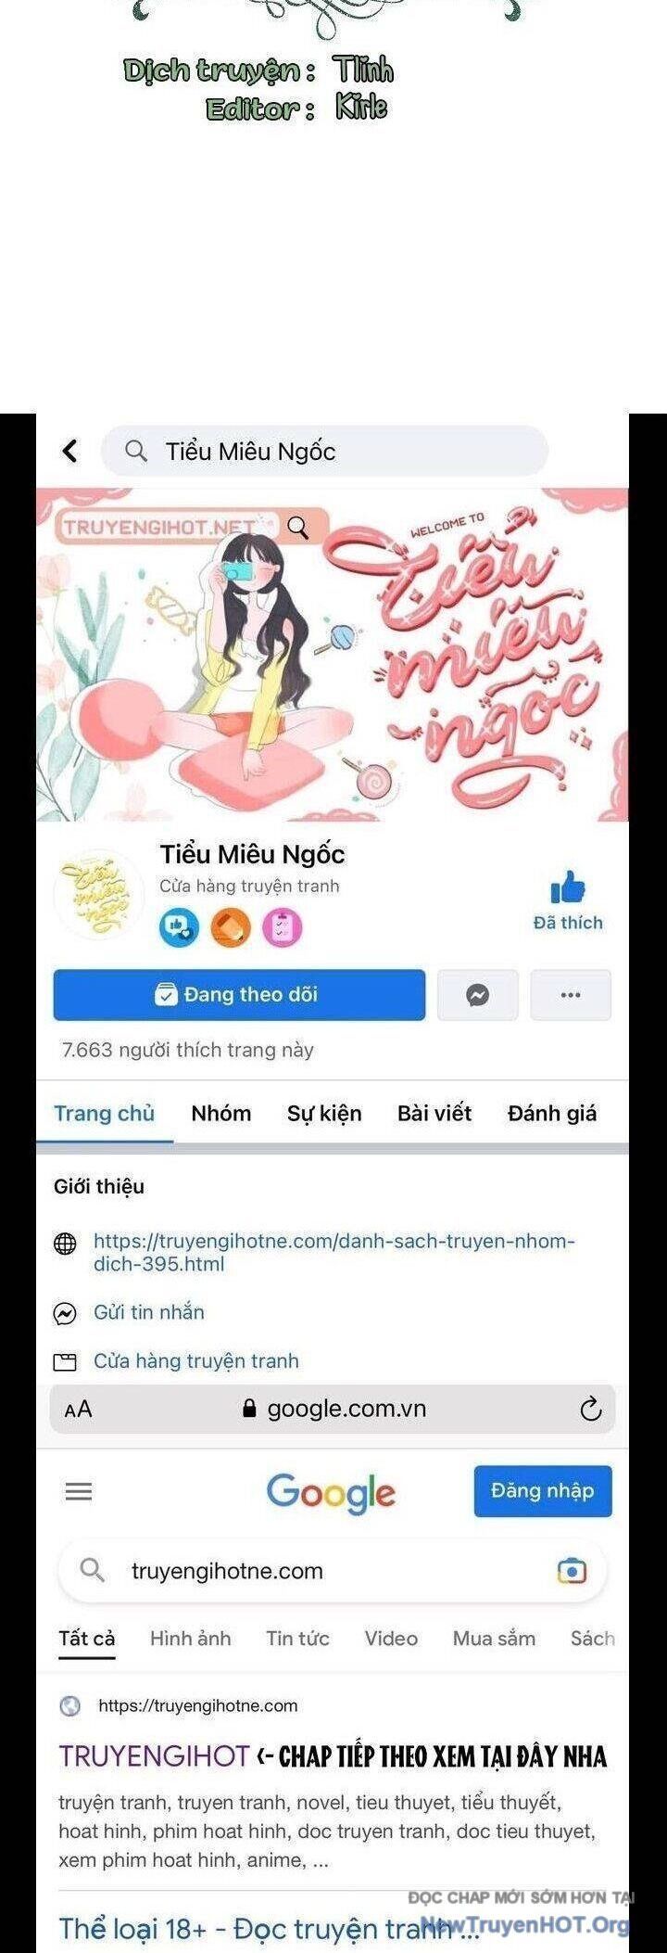Viewport: 667px width, 1953px height.
Task: Tap the globe icon next to the website link
Action: 65,1244
